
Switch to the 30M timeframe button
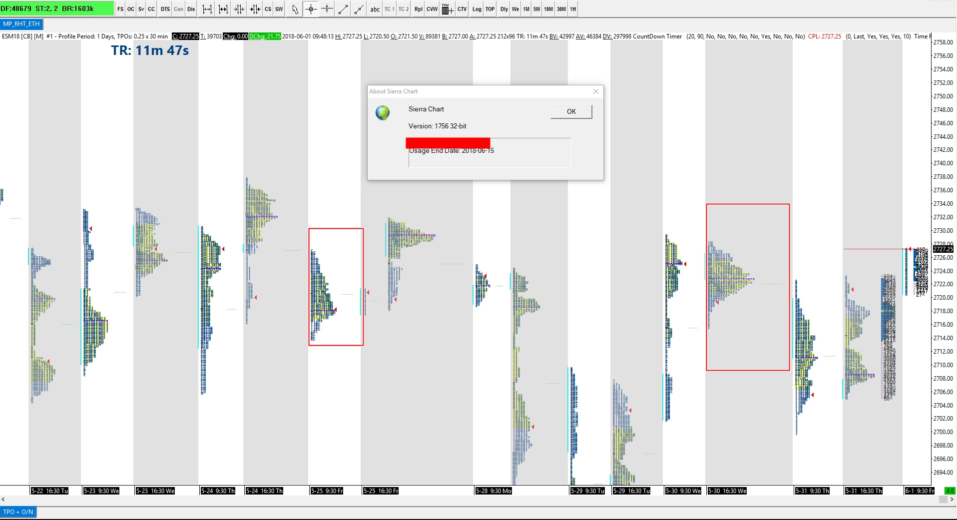(x=561, y=9)
